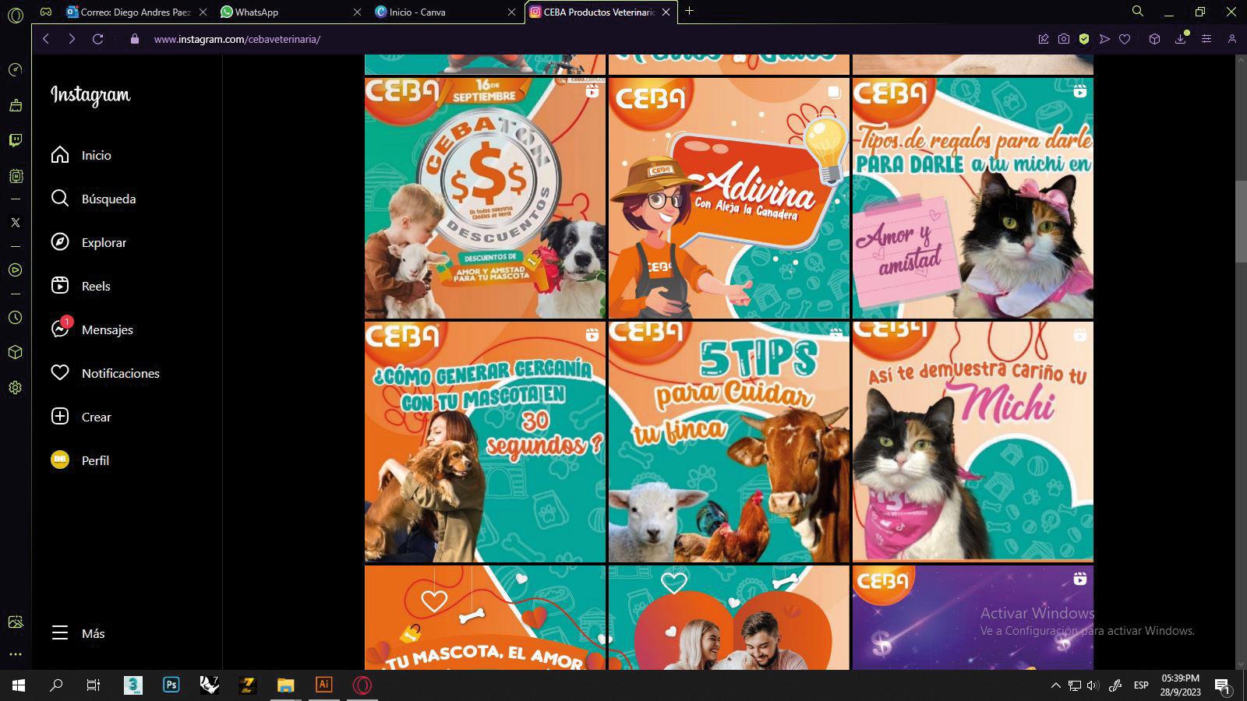Image resolution: width=1247 pixels, height=701 pixels.
Task: Open a new browser tab
Action: click(x=689, y=12)
